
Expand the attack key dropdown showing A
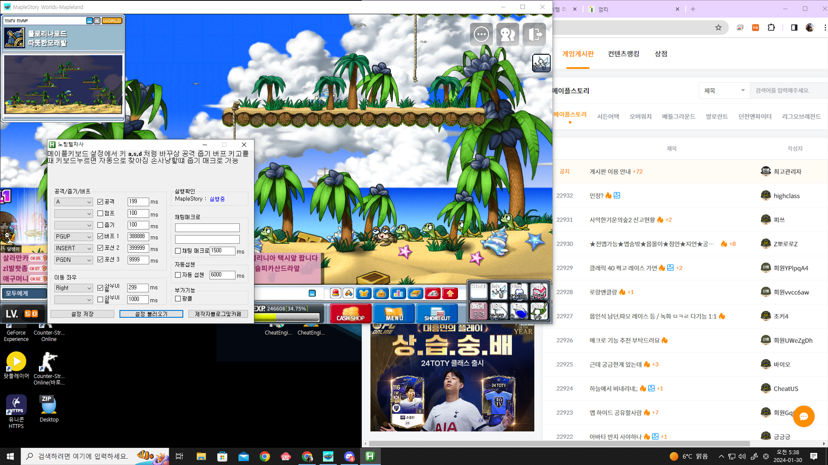74,202
